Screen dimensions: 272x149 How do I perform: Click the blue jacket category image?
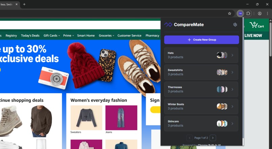(x=121, y=144)
